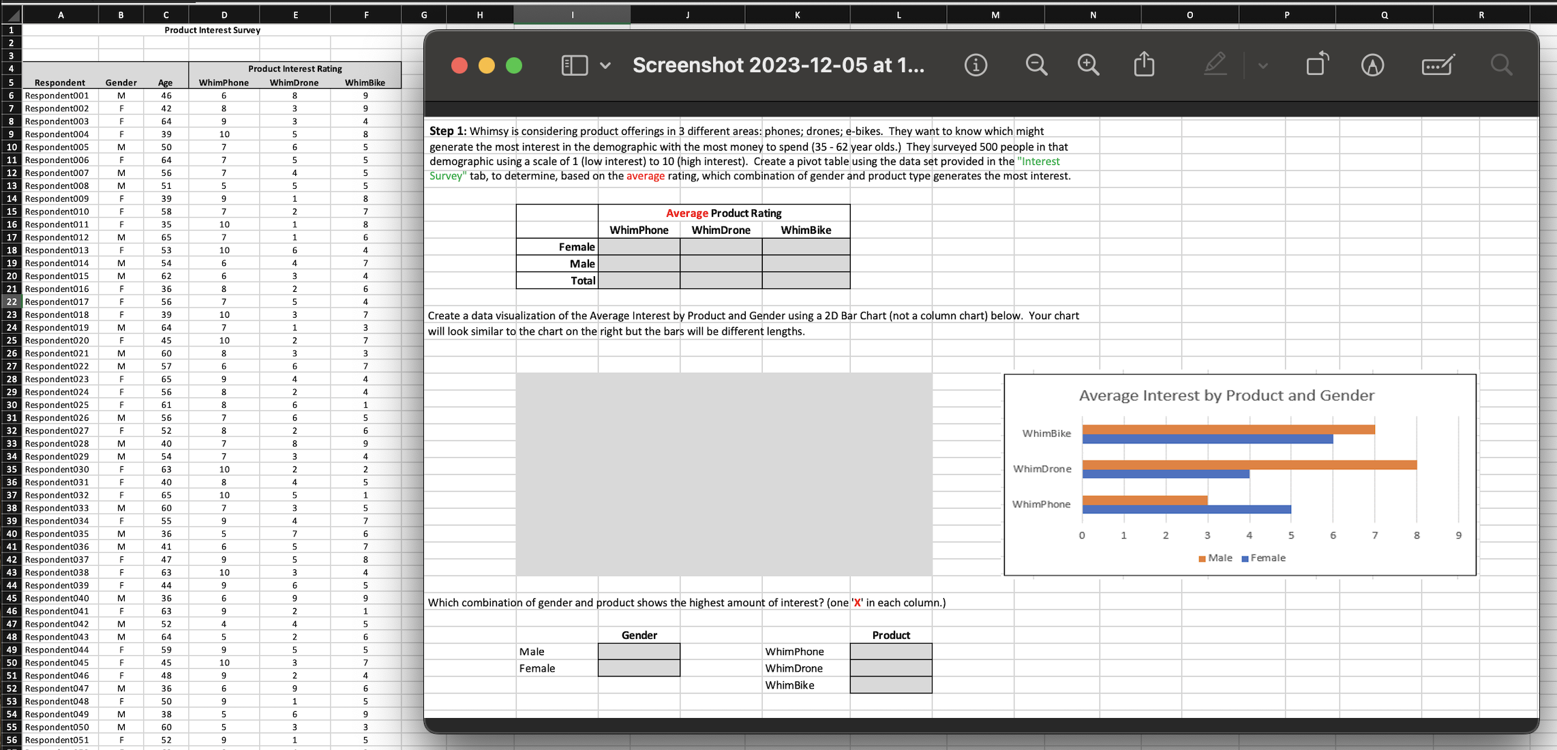The width and height of the screenshot is (1557, 750).
Task: Click the green 'Interest Survey' link text
Action: (1039, 161)
